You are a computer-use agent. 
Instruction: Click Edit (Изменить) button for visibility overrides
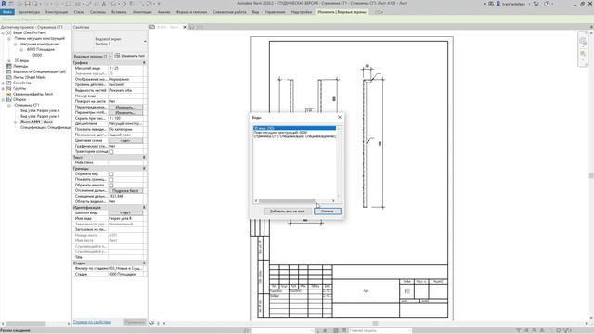125,108
